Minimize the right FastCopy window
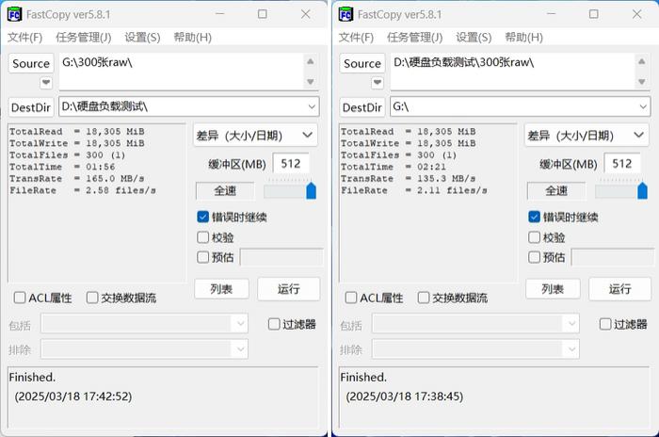This screenshot has width=659, height=437. click(x=551, y=14)
